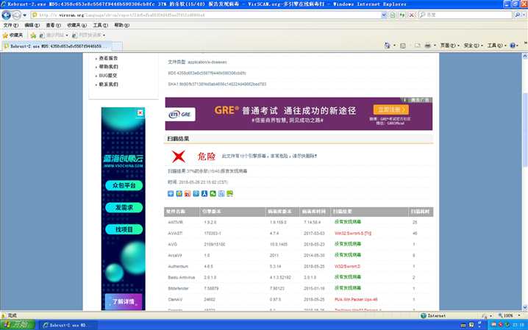Click the green WeChat share icon
Image resolution: width=528 pixels, height=330 pixels.
[x=213, y=193]
